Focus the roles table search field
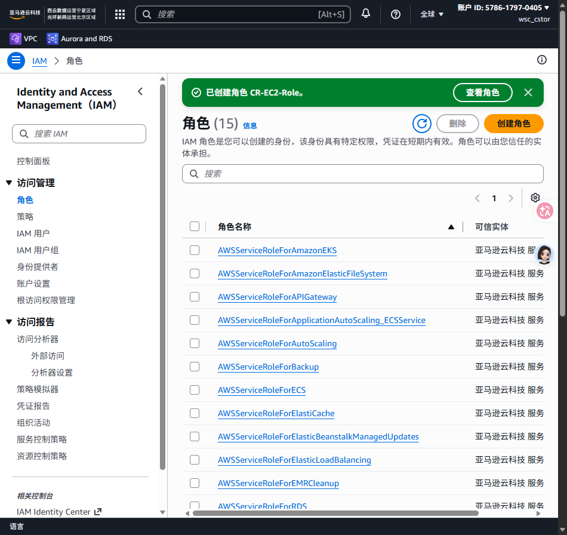This screenshot has height=535, width=567. [x=363, y=174]
